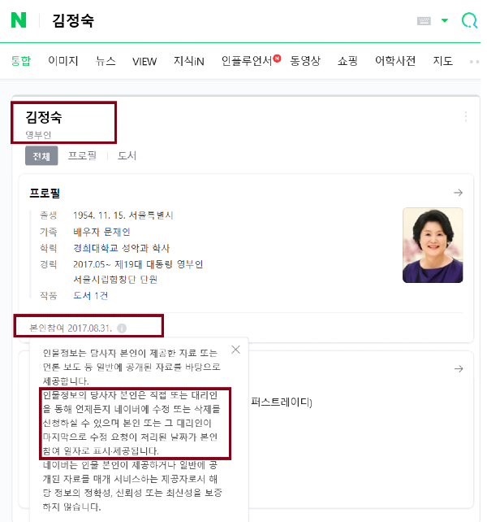Open the virtual keyboard icon

coord(424,21)
